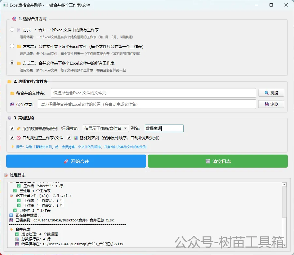The width and height of the screenshot is (294, 255).
Task: Click the floppy icon beside 已保存到
Action: [11, 220]
